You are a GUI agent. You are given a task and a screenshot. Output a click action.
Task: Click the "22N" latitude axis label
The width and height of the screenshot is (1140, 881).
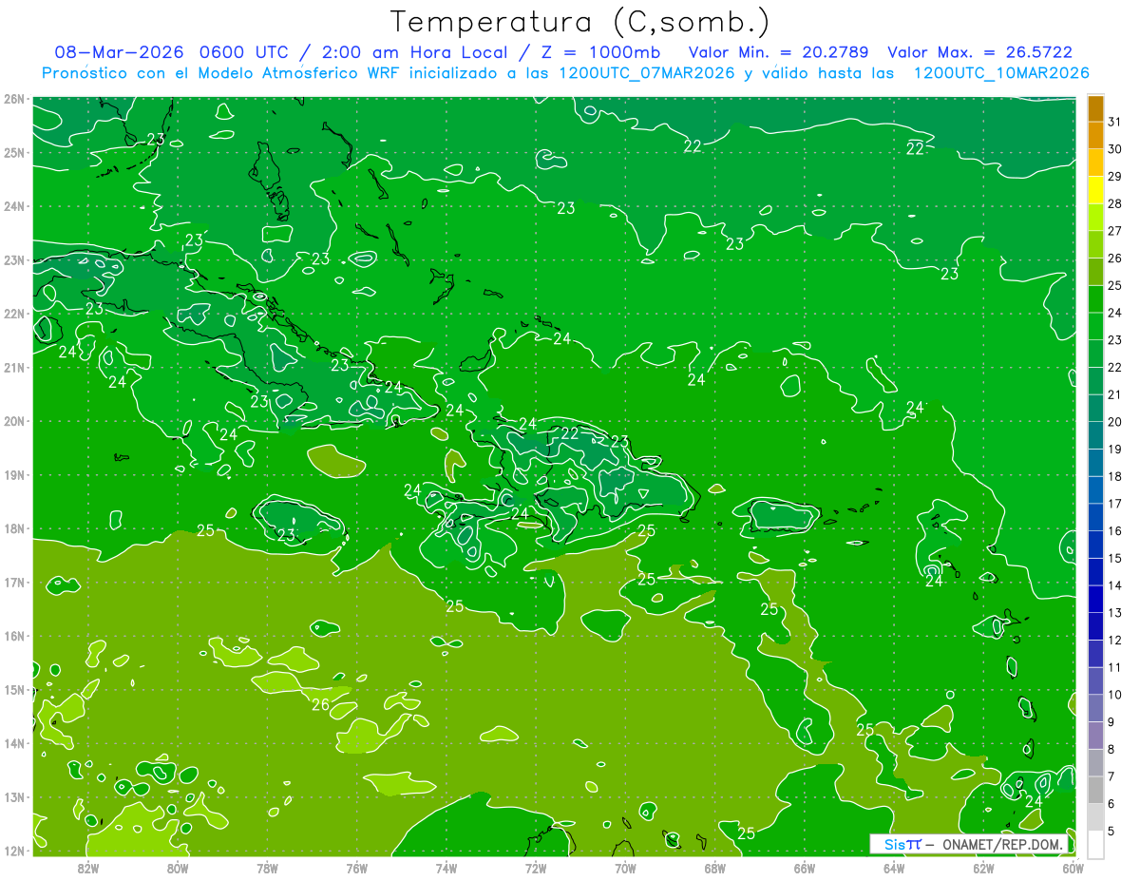point(14,314)
